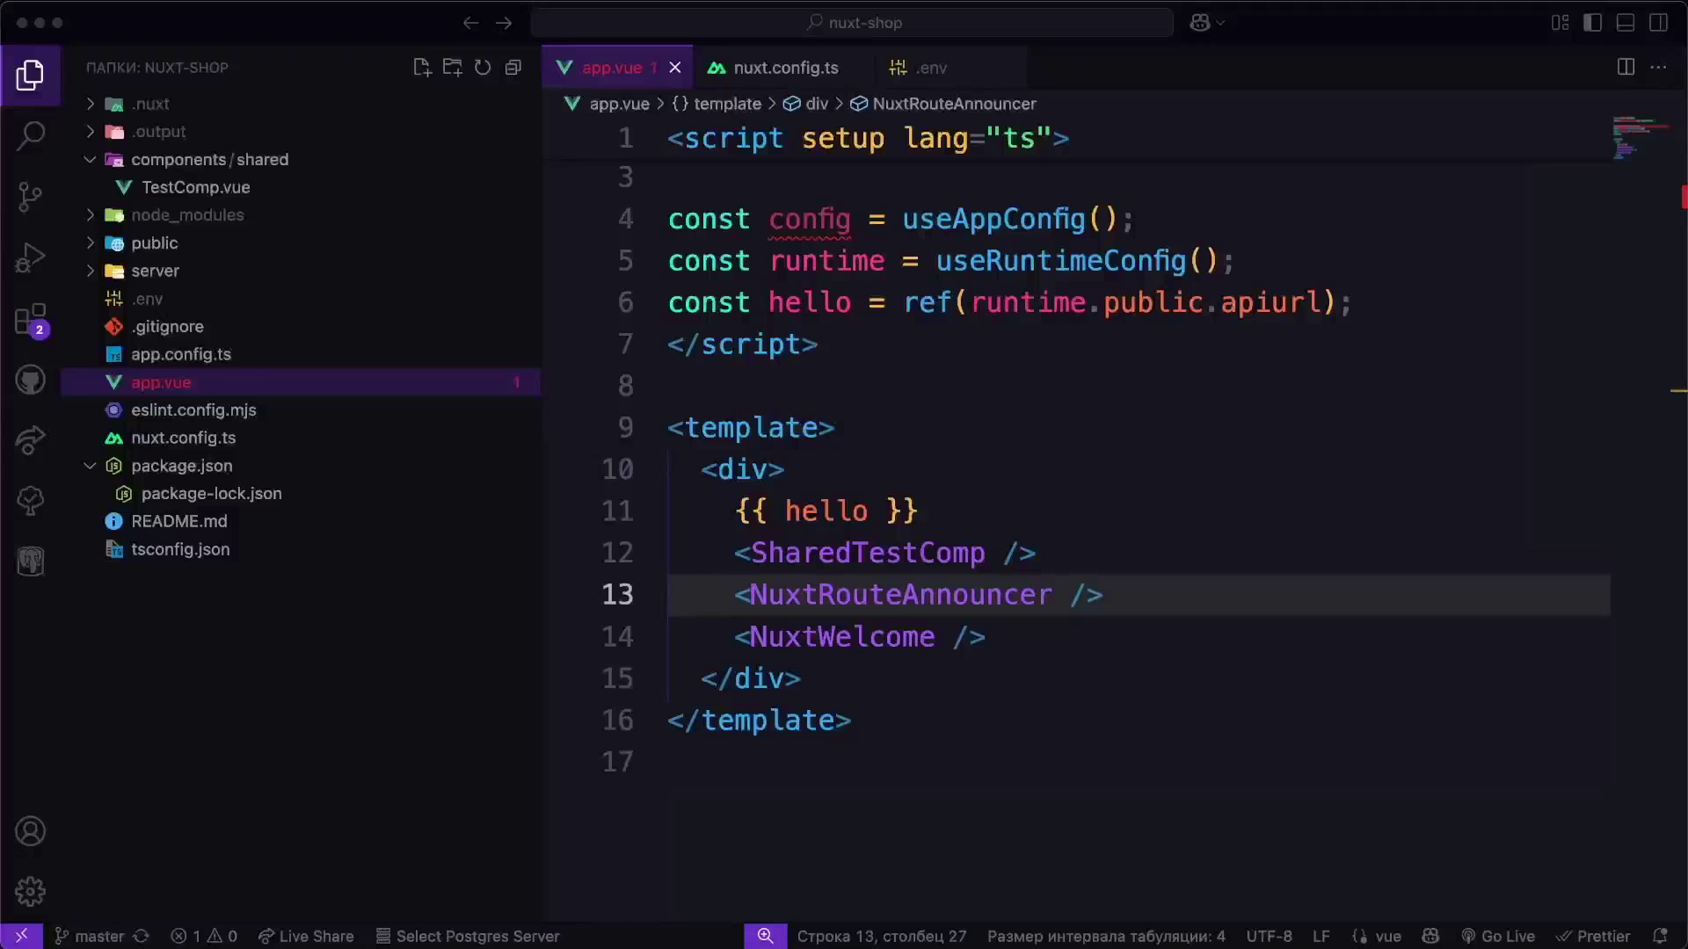Split the editor to the right
Screen dimensions: 1688x949
pos(1626,68)
